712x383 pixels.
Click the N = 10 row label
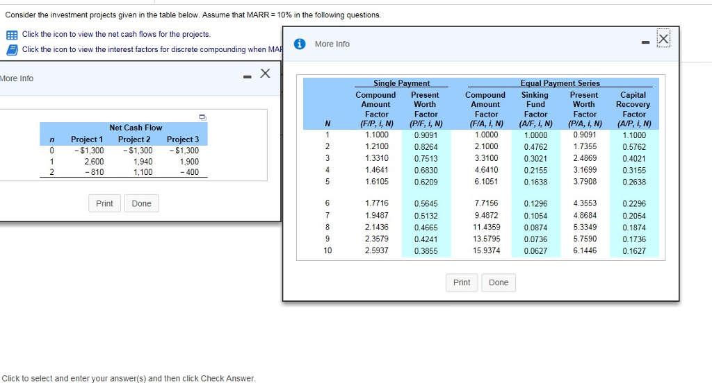pyautogui.click(x=327, y=251)
